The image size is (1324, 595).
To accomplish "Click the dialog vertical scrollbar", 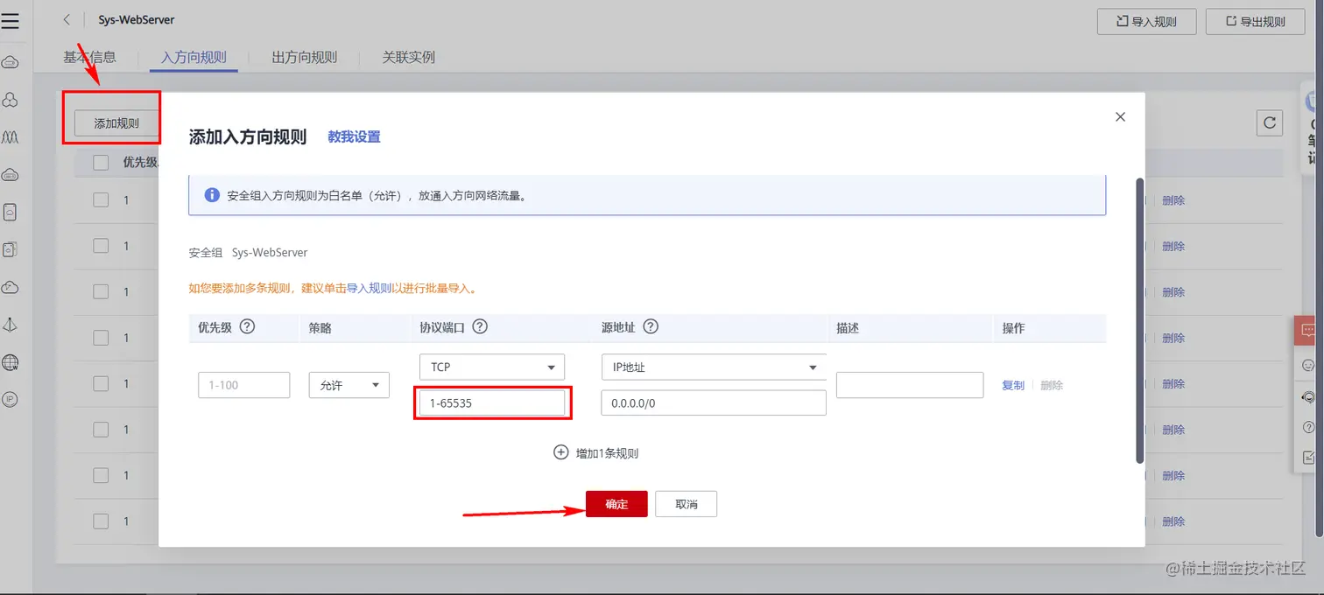I will 1139,321.
